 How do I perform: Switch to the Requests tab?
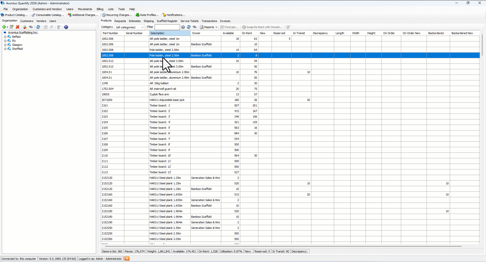[x=120, y=21]
